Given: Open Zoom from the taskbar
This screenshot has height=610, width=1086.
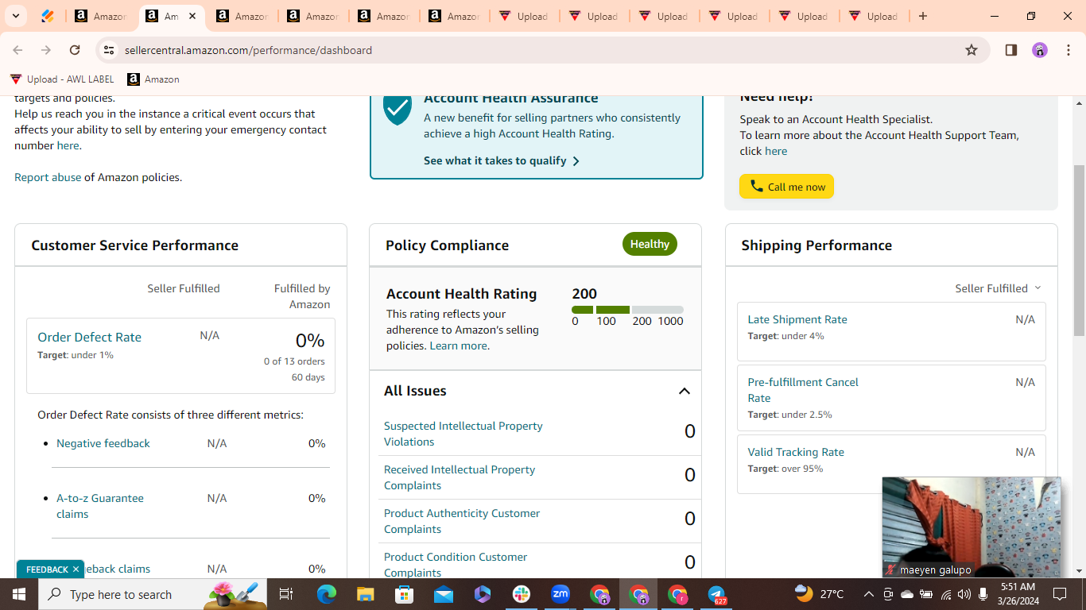Looking at the screenshot, I should tap(560, 594).
